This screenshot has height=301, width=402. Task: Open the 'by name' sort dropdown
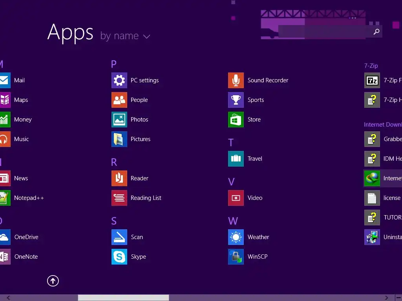(x=125, y=36)
